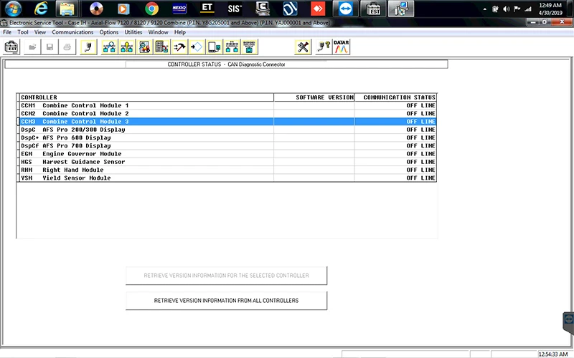Select RHM Right Hand Module row
Image resolution: width=574 pixels, height=358 pixels.
tap(227, 170)
